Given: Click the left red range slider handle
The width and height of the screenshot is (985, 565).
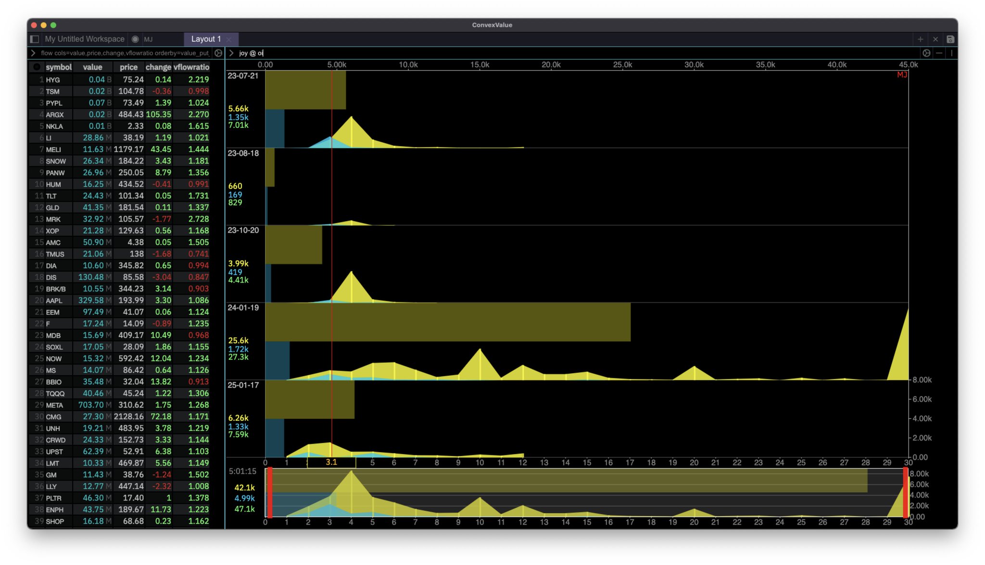Looking at the screenshot, I should click(270, 493).
